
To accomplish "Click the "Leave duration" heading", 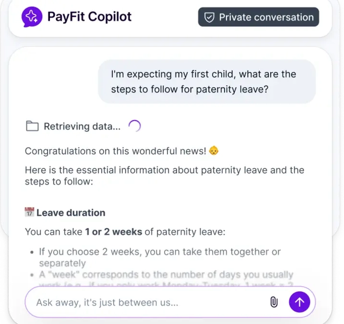I will [x=71, y=212].
